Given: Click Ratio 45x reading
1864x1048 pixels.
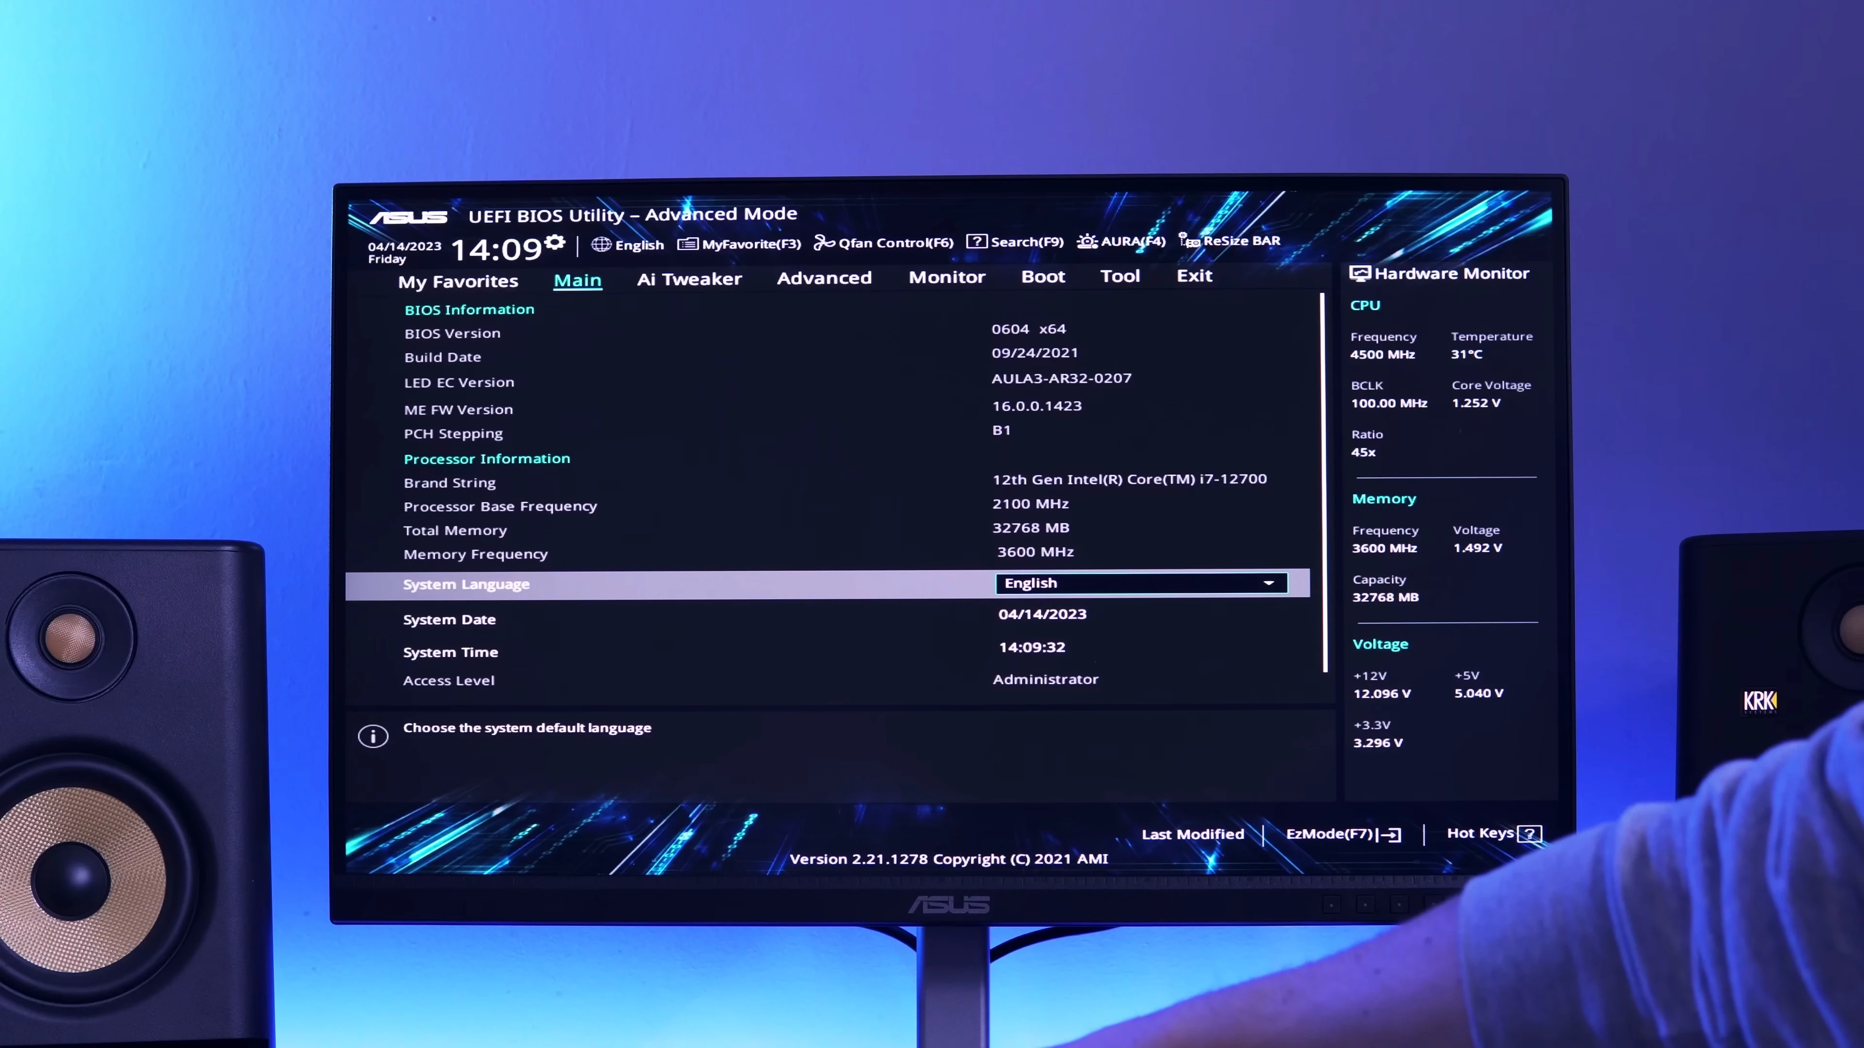Looking at the screenshot, I should 1363,452.
